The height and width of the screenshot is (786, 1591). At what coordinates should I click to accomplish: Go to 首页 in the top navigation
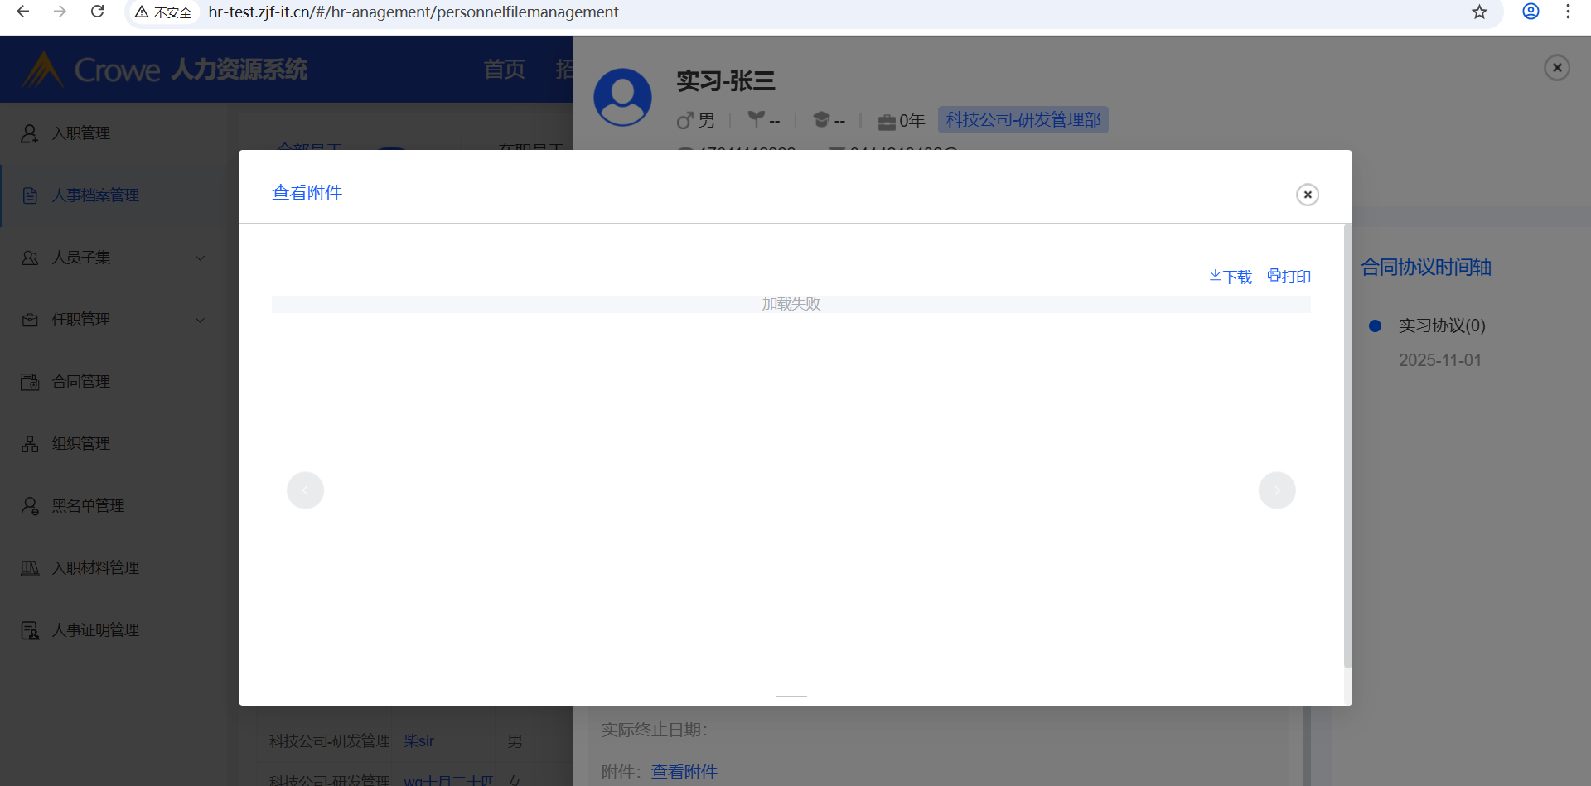point(505,70)
